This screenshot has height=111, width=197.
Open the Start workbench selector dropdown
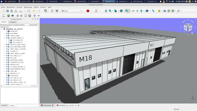click(x=71, y=11)
